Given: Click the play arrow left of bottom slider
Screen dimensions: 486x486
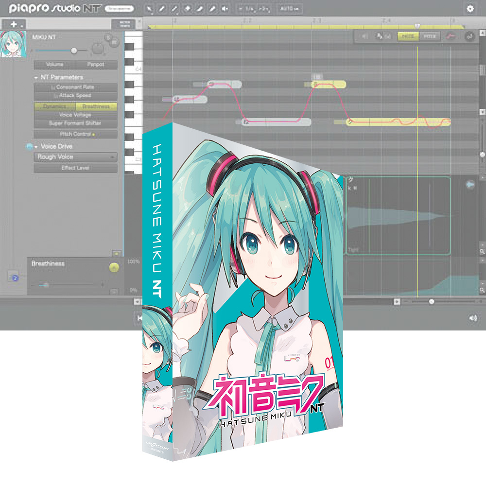Looking at the screenshot, I should click(397, 302).
